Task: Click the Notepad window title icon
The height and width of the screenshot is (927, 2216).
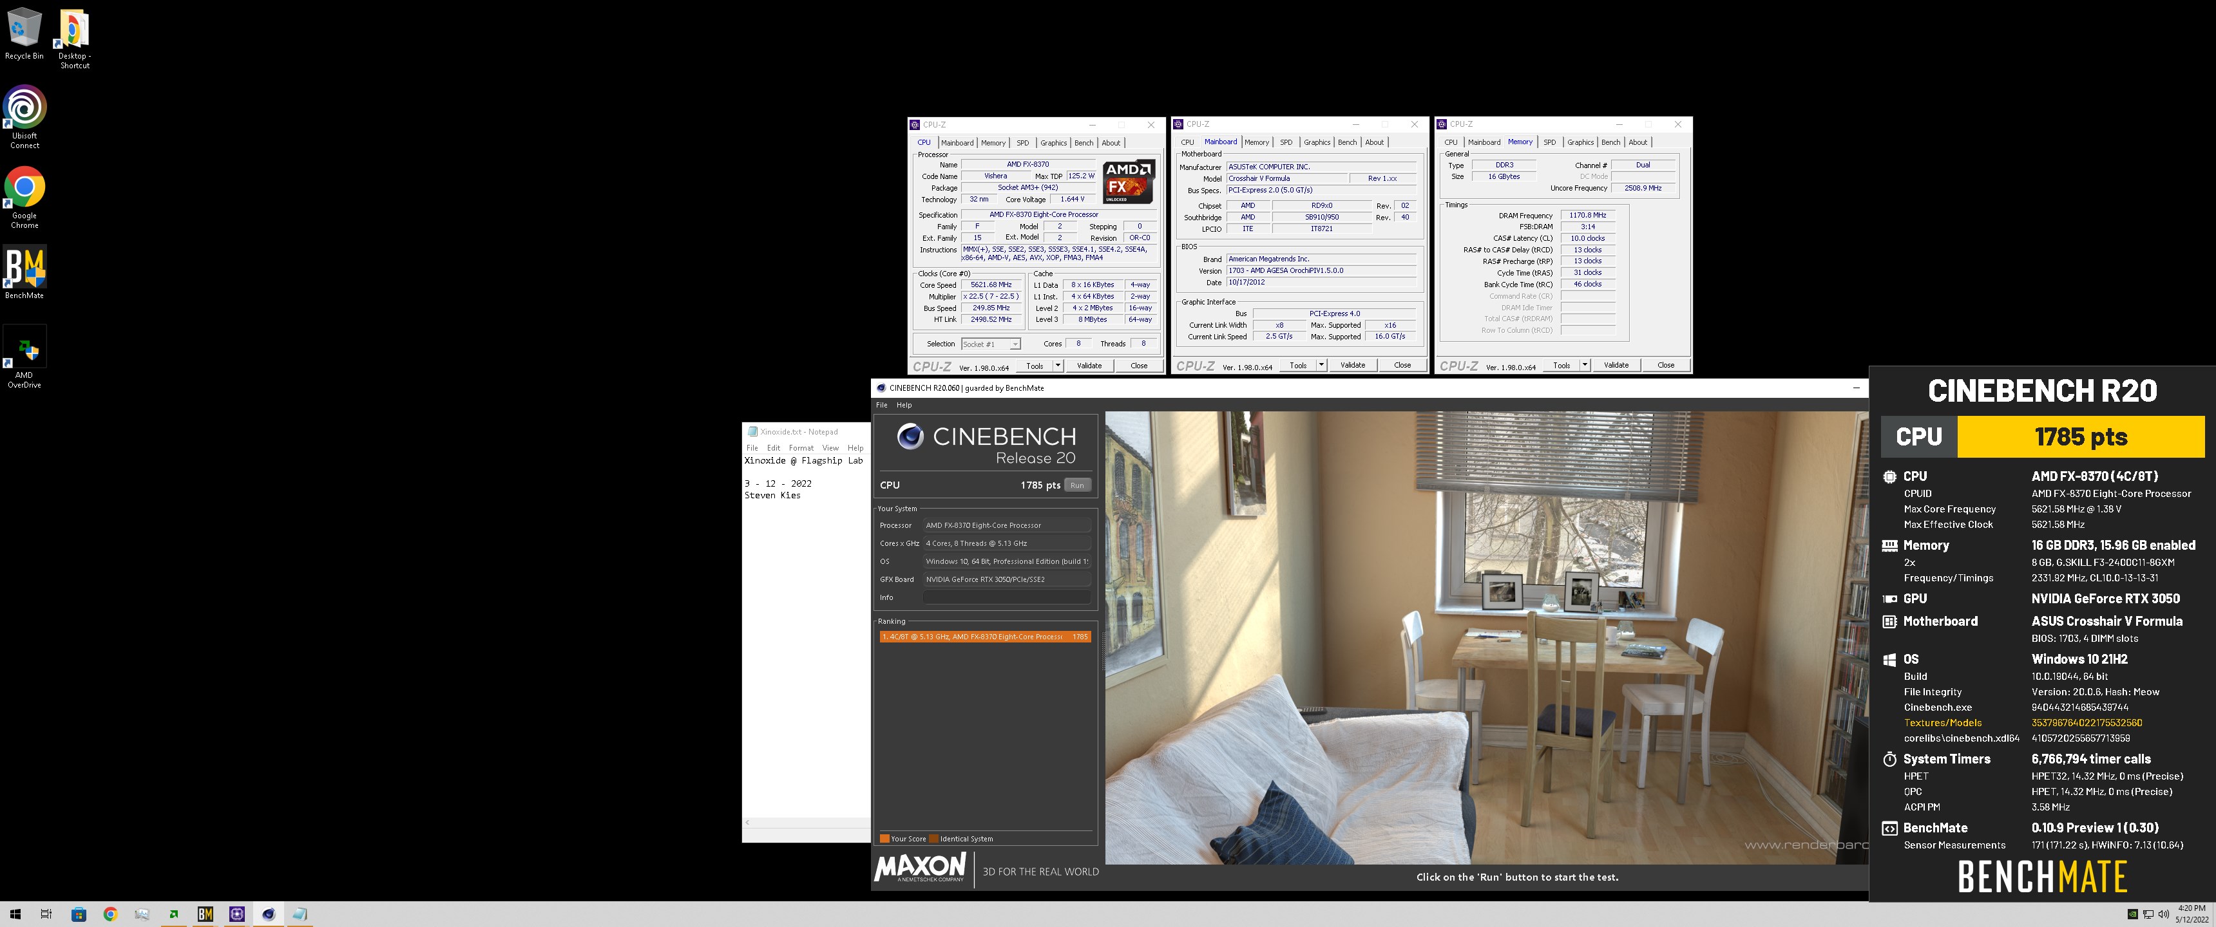Action: 752,432
